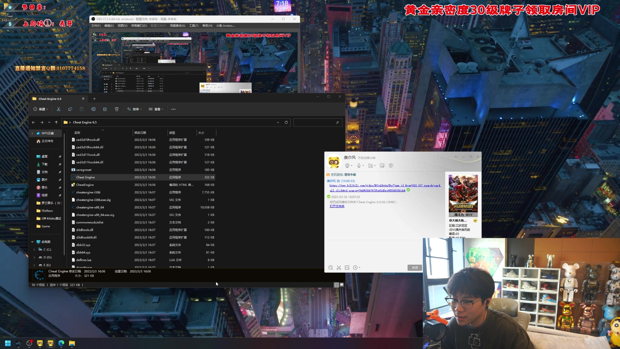Click the 打开文件夹 link in chat
The height and width of the screenshot is (349, 620).
(337, 206)
